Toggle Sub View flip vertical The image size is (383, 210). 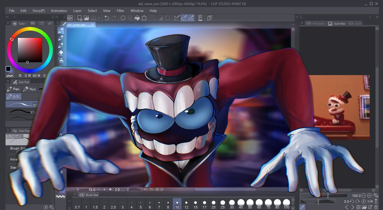coord(376,201)
